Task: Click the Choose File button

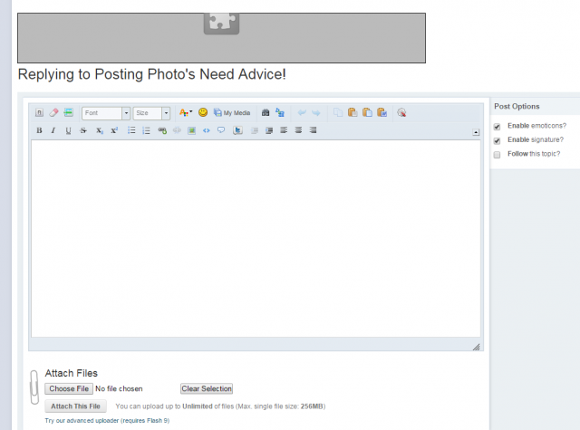Action: 69,388
